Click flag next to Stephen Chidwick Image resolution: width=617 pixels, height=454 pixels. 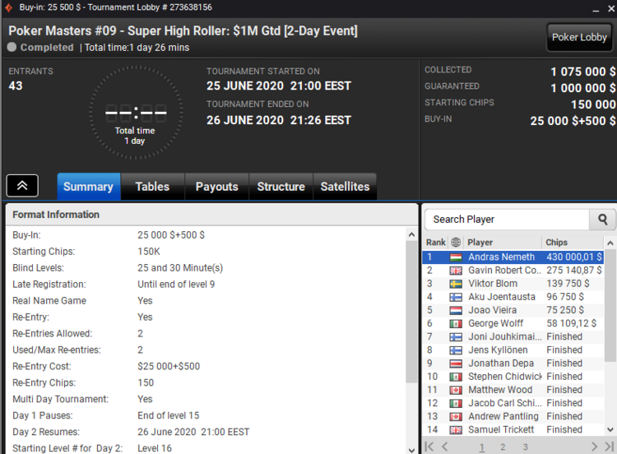456,377
